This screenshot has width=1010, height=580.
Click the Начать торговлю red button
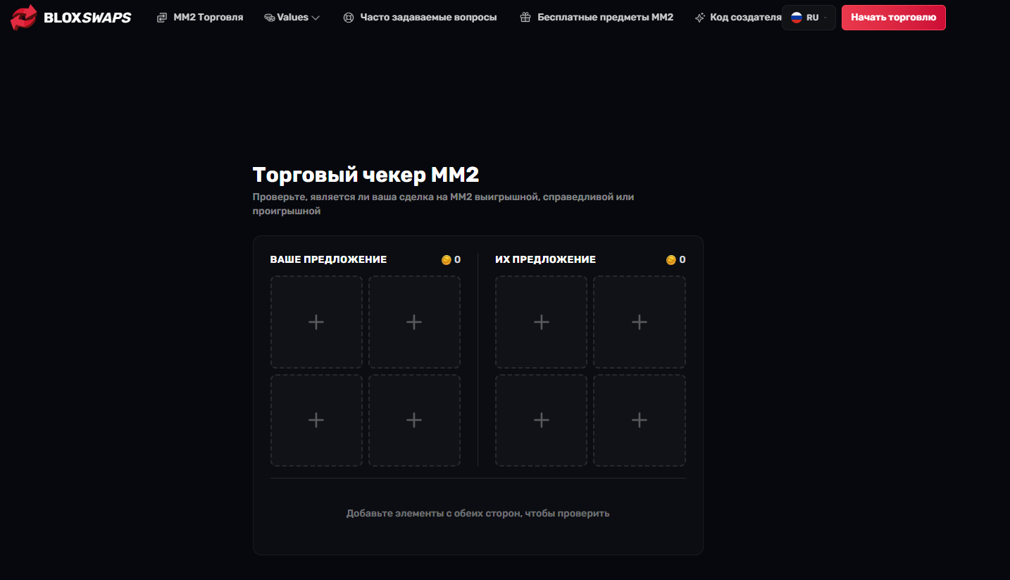(893, 18)
